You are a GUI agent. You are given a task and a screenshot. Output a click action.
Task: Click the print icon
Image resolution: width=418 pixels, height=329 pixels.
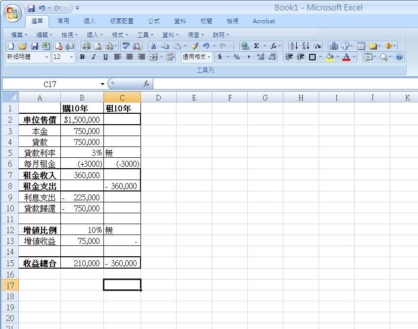[x=86, y=46]
